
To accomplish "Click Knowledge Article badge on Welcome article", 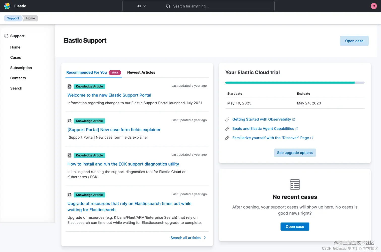I will [x=89, y=86].
